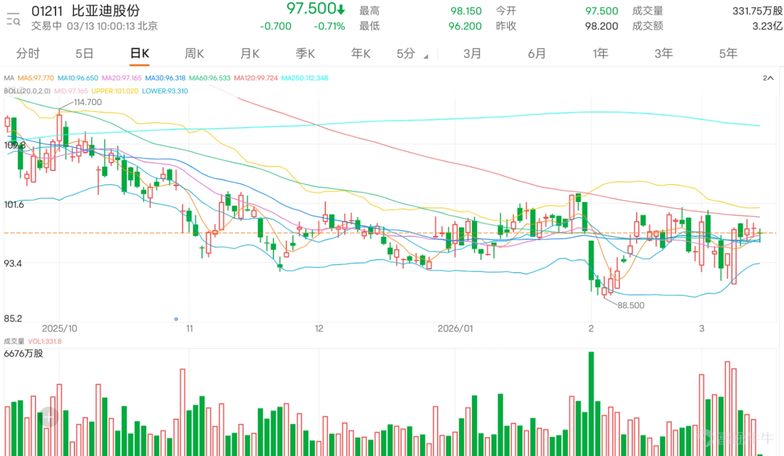Click the previous close value 98.200
The image size is (784, 456).
pyautogui.click(x=601, y=26)
